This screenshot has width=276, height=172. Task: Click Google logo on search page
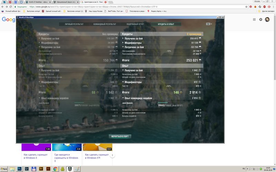pos(8,20)
